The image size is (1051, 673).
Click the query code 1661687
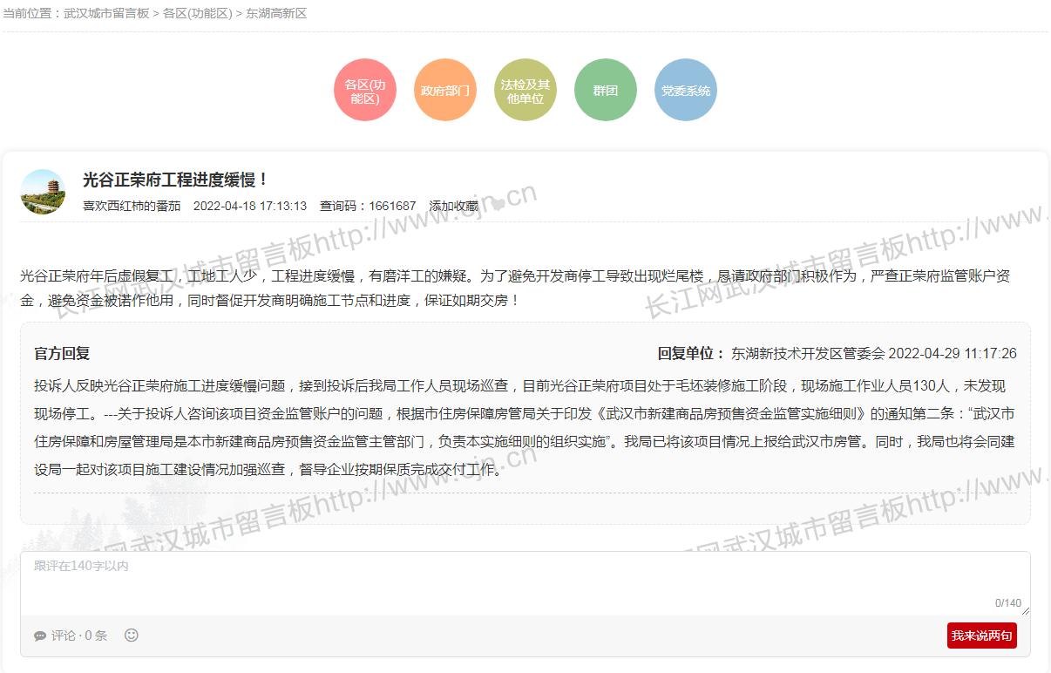(x=392, y=207)
